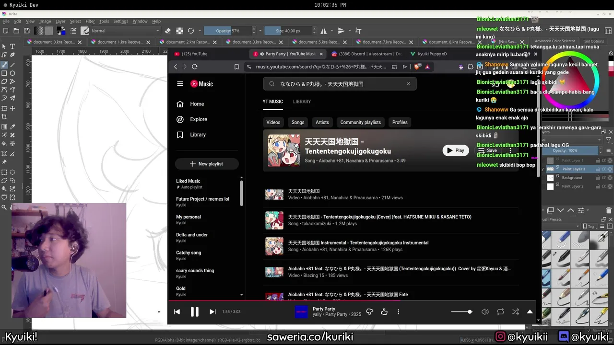Viewport: 614px width, 345px height.
Task: Click the Save document icon
Action: tap(27, 31)
